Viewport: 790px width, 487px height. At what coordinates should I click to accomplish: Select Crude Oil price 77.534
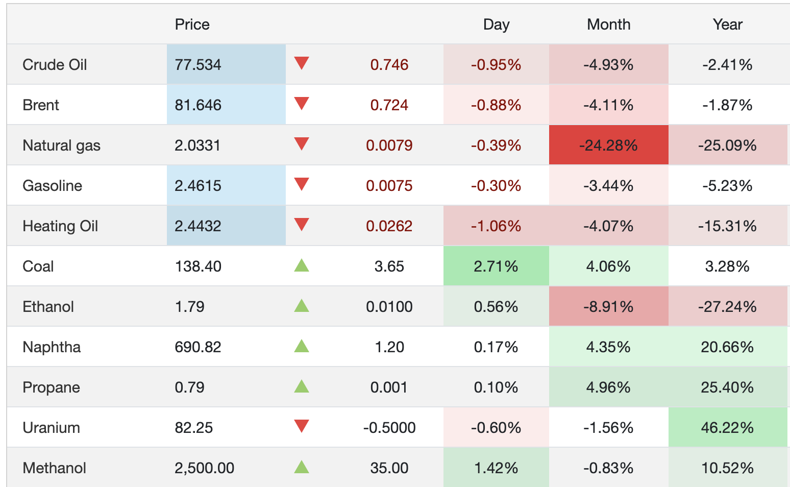coord(198,65)
